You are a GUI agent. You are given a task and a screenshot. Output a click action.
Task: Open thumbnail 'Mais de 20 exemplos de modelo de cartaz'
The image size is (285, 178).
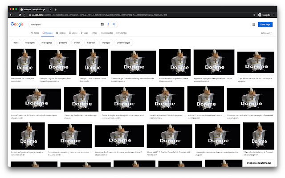point(206,99)
